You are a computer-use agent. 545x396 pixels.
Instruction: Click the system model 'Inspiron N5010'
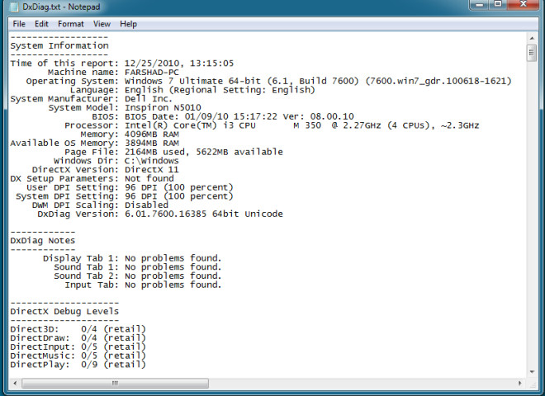coord(163,108)
